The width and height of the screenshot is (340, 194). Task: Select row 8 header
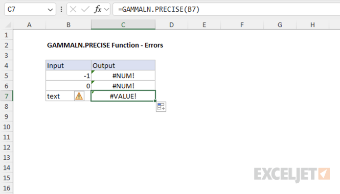pos(7,106)
